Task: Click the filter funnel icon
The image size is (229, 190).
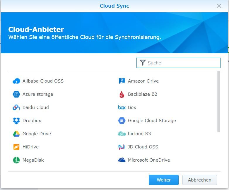Action: (x=143, y=63)
